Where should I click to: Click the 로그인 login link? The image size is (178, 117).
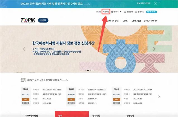pos(98,12)
